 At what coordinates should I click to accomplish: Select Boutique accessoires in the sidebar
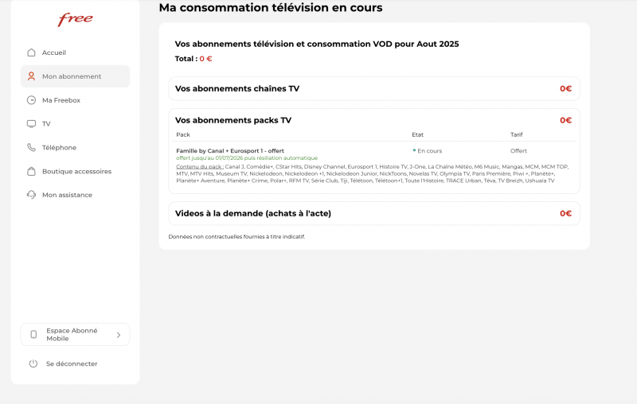tap(76, 171)
